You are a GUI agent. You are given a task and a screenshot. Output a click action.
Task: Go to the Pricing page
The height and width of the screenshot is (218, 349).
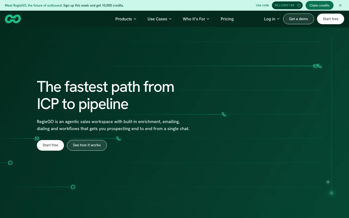pos(227,19)
